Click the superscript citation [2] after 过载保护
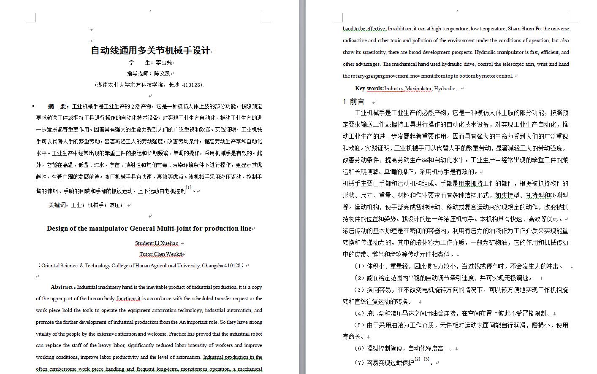This screenshot has width=597, height=374. pyautogui.click(x=417, y=359)
